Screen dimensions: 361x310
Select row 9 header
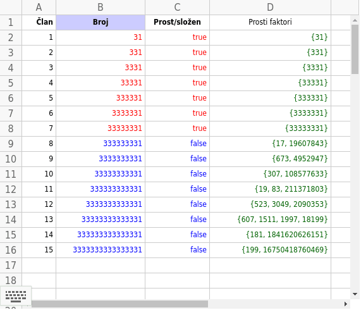pos(11,144)
